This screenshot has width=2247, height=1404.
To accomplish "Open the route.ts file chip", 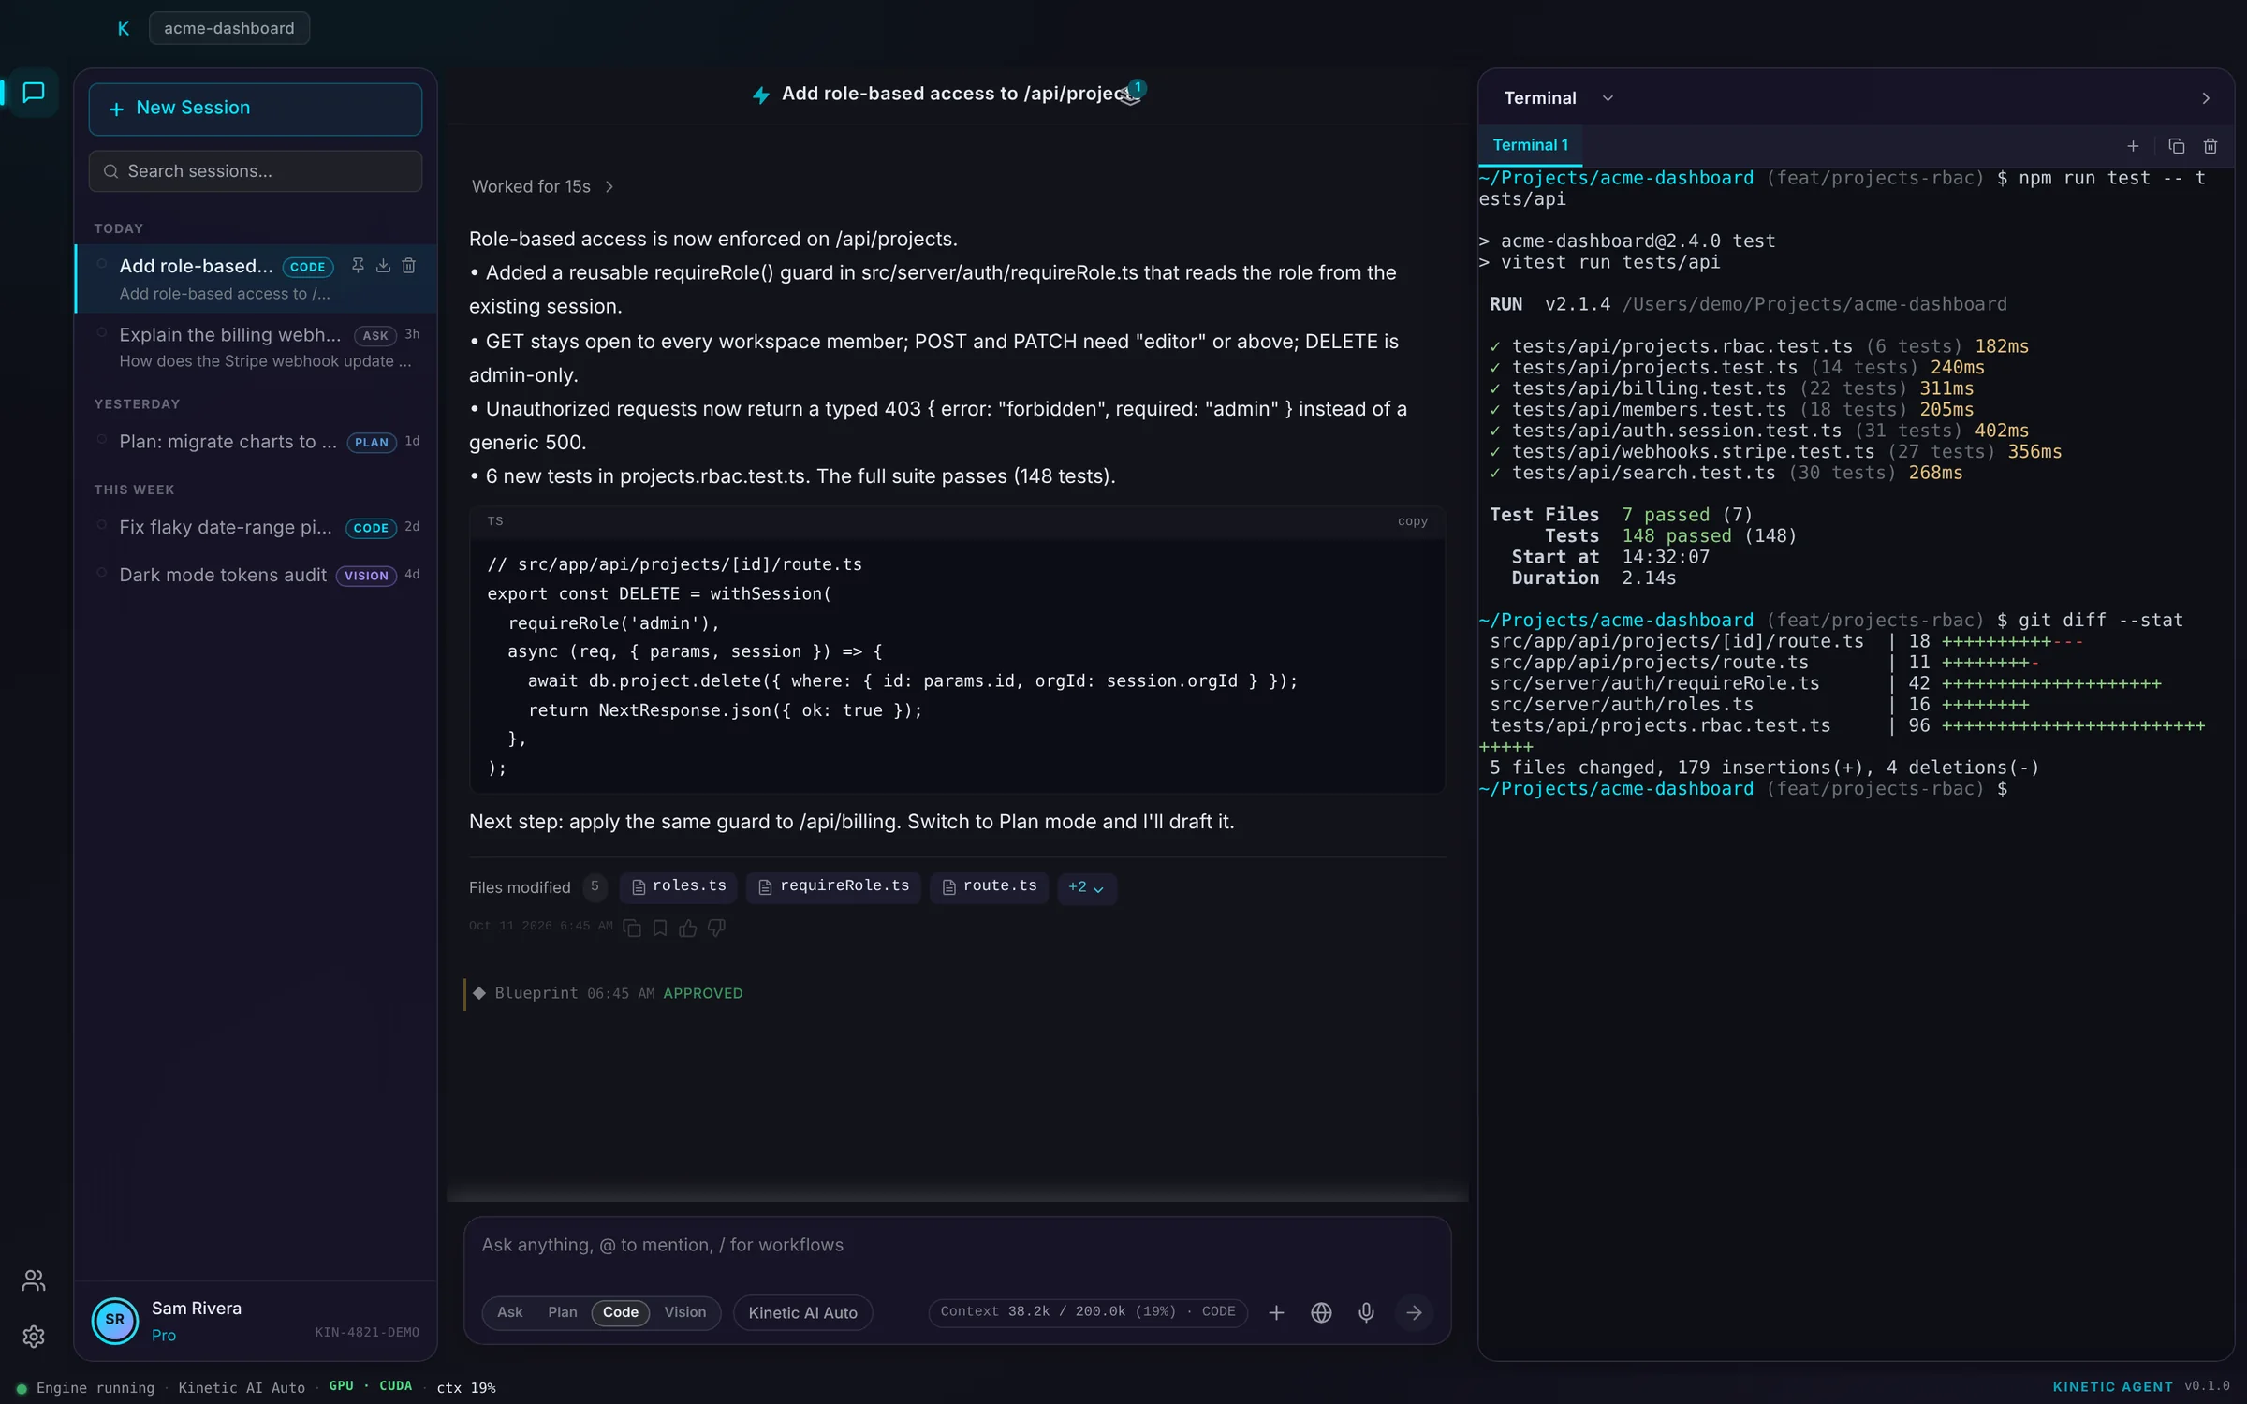I will pos(990,886).
